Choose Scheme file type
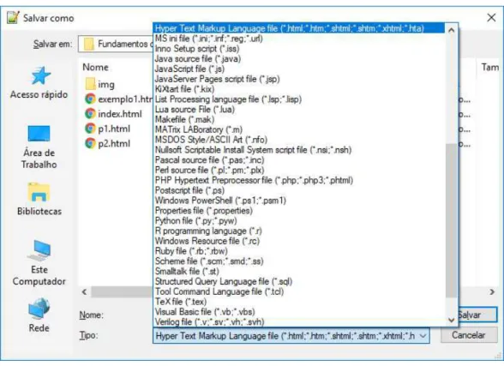Screen dimensions: 504x366 coord(299,261)
